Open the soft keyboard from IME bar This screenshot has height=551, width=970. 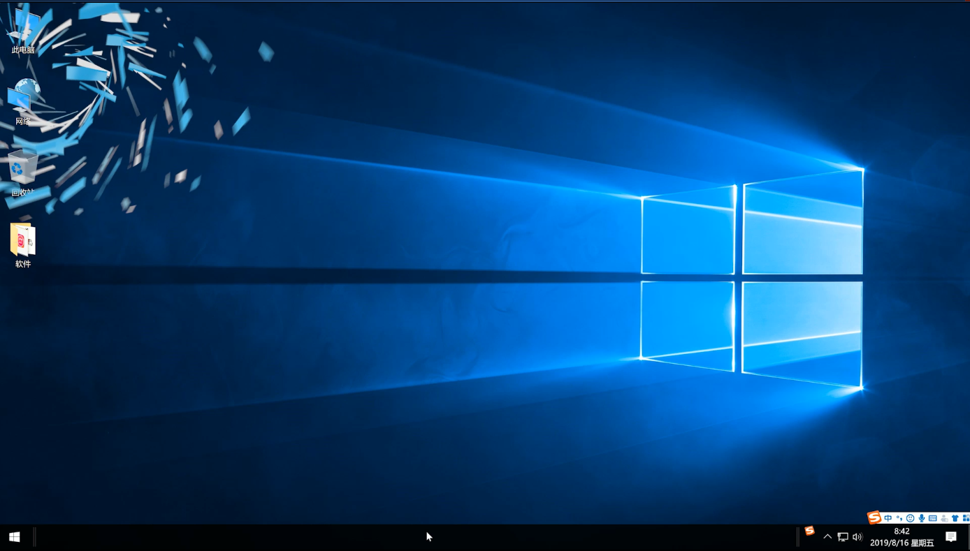tap(932, 518)
